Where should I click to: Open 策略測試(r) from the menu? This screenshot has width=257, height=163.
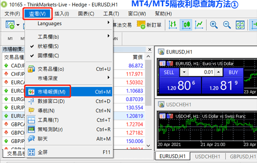[69, 129]
